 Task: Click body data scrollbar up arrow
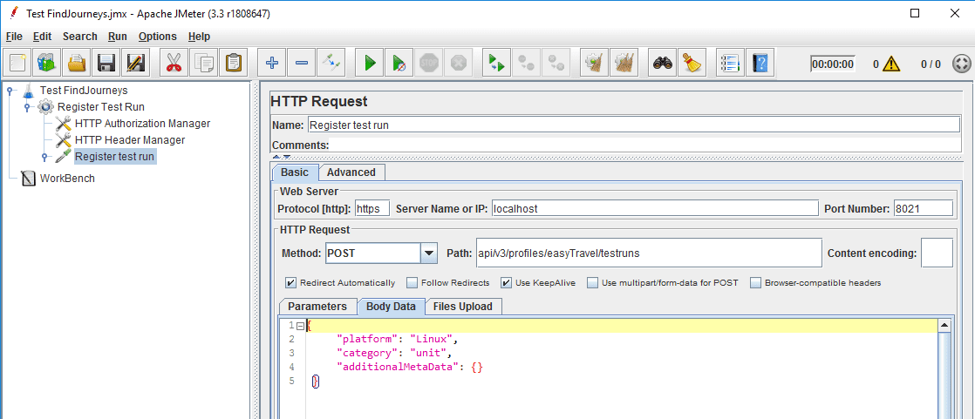(944, 326)
